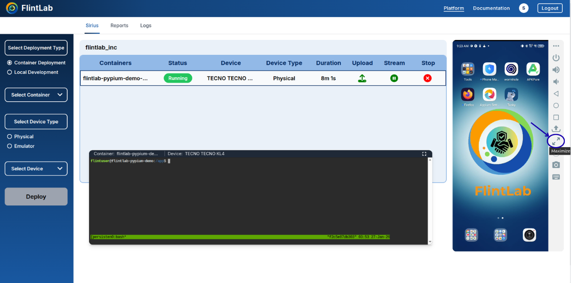Click the gray Deploy button
571x283 pixels.
36,197
